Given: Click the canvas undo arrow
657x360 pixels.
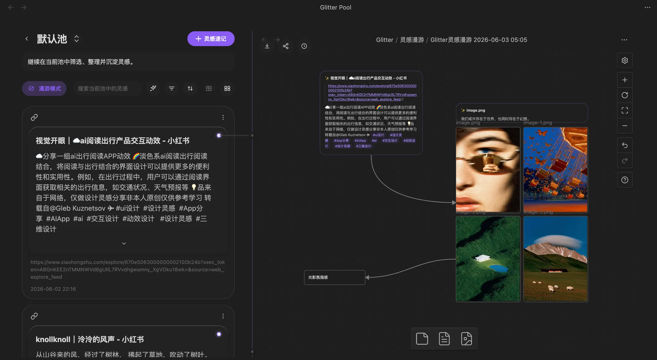Looking at the screenshot, I should point(625,145).
